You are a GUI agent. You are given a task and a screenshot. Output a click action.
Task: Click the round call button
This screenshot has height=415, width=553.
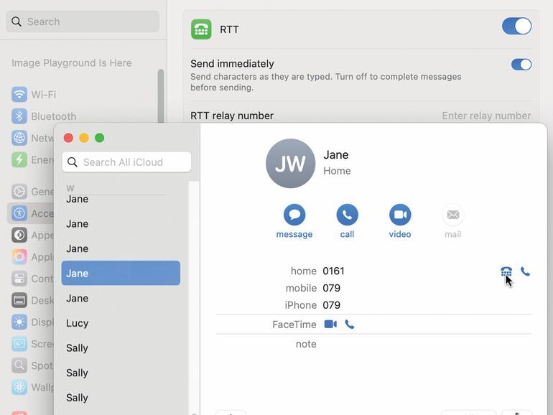347,215
